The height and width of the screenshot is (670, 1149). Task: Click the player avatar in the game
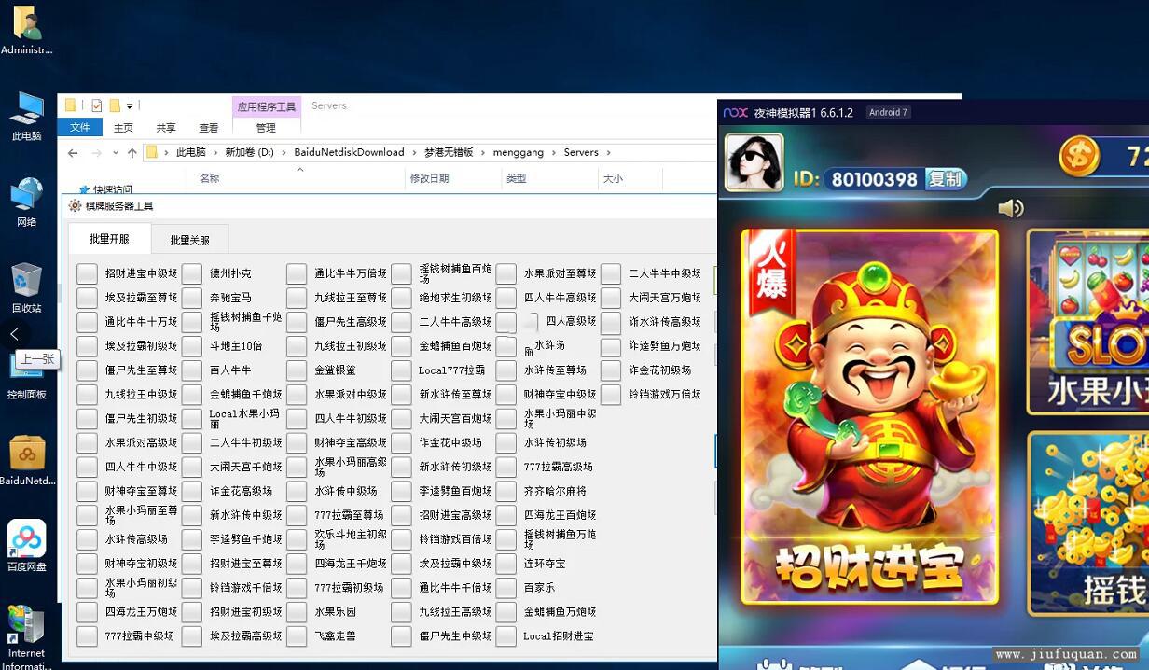point(754,162)
